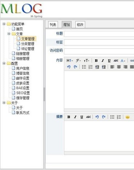Open 联系方式 page
134x170 pixels.
21,112
